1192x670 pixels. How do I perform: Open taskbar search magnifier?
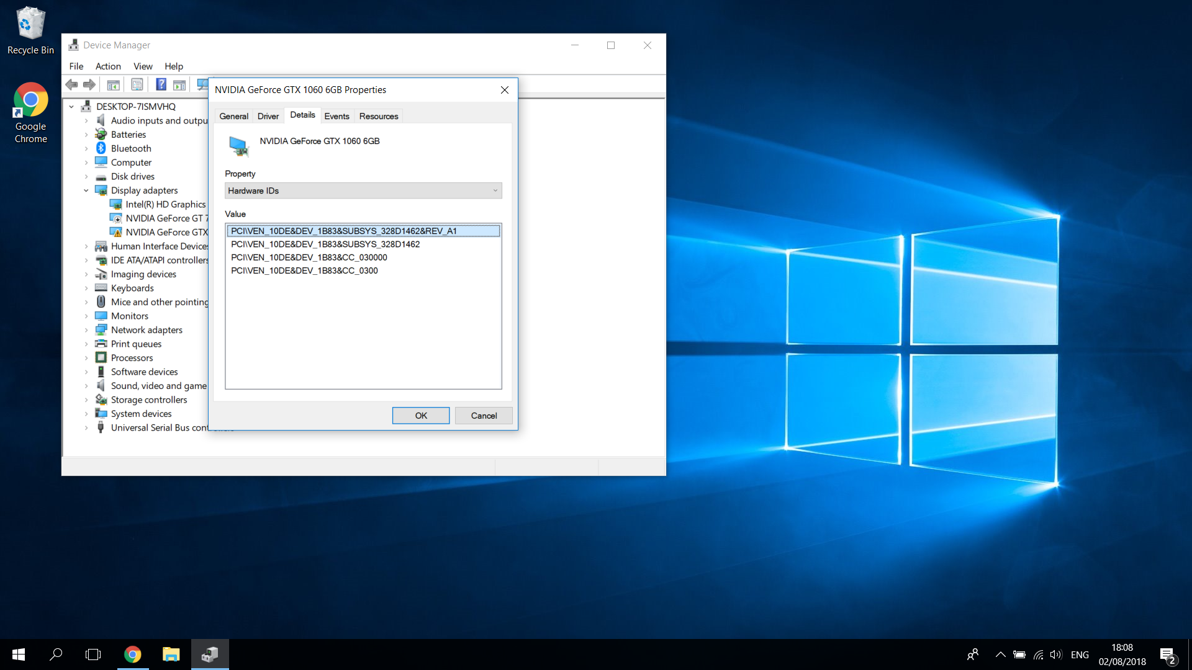pyautogui.click(x=56, y=654)
